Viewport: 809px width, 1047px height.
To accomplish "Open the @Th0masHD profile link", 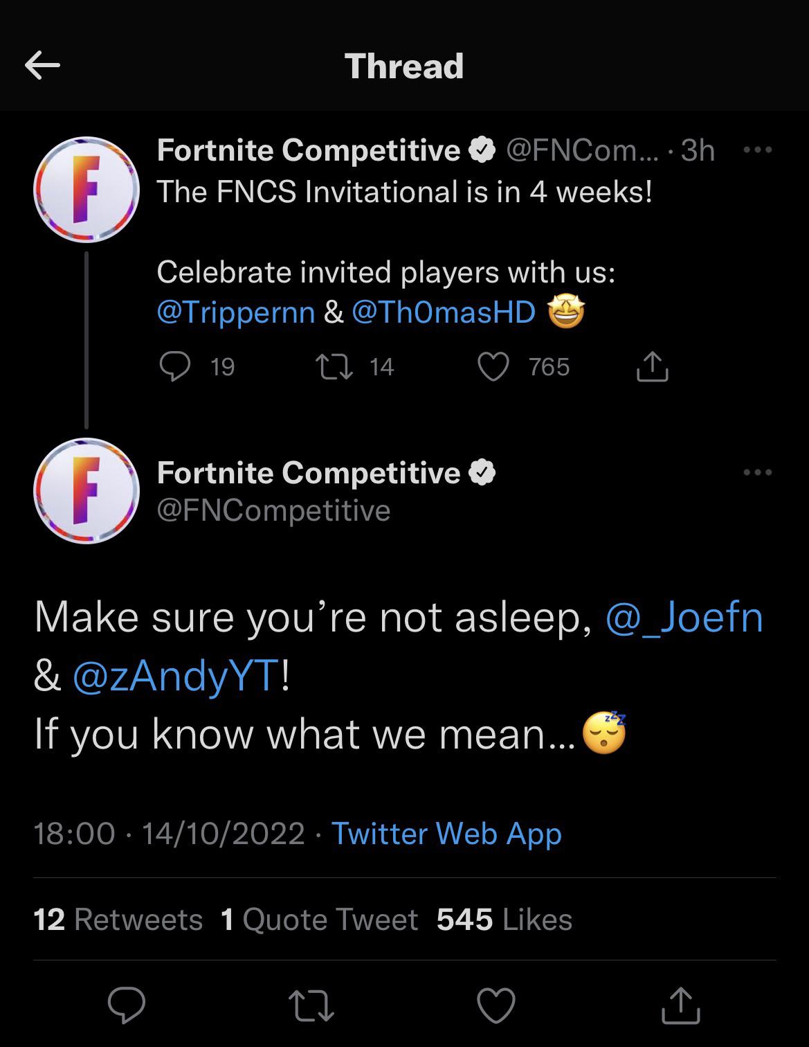I will [442, 312].
